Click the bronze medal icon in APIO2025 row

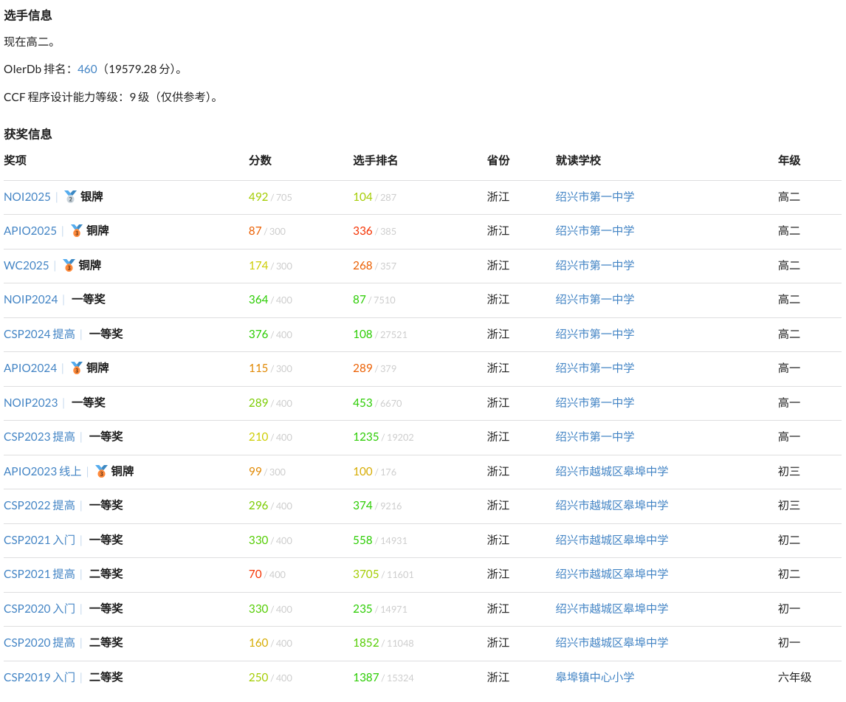click(76, 231)
